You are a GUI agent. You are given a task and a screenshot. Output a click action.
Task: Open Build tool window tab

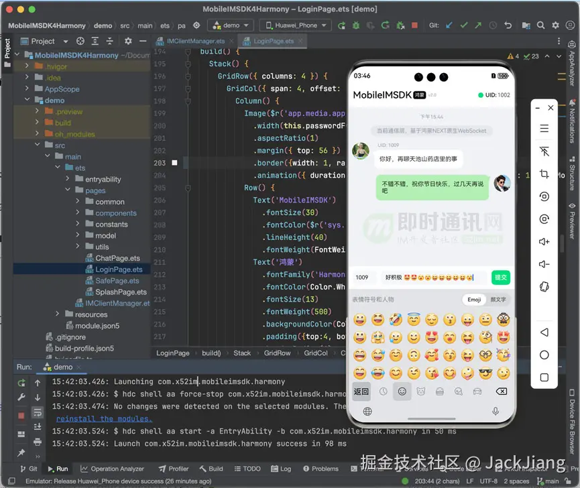211,469
